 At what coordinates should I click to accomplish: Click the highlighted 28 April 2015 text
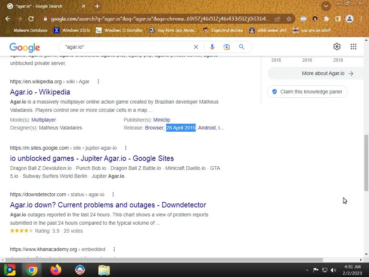coord(181,128)
